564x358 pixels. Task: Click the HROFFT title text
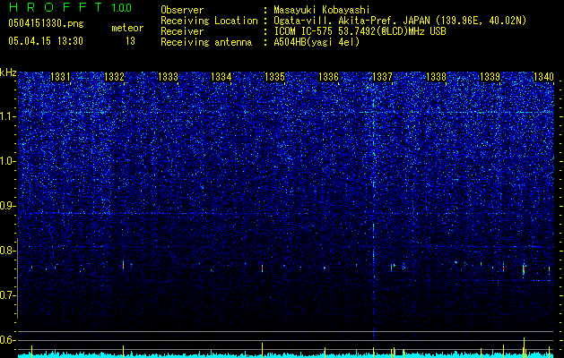click(55, 7)
